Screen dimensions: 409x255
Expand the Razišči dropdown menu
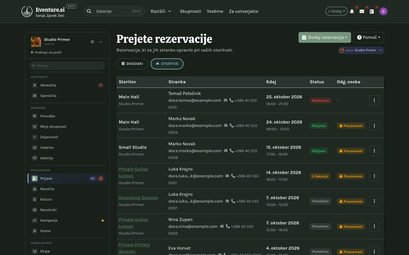tap(161, 11)
